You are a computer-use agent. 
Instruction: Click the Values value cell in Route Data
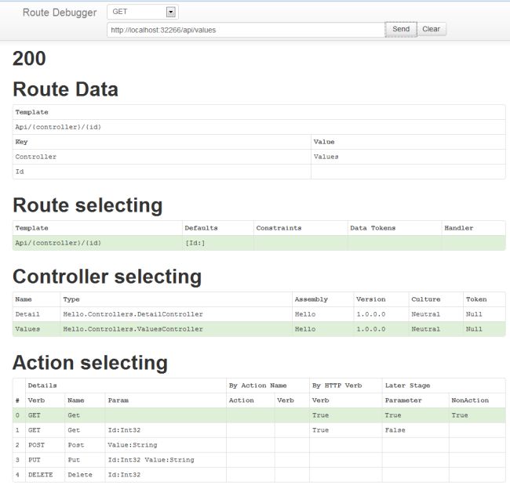tap(407, 157)
